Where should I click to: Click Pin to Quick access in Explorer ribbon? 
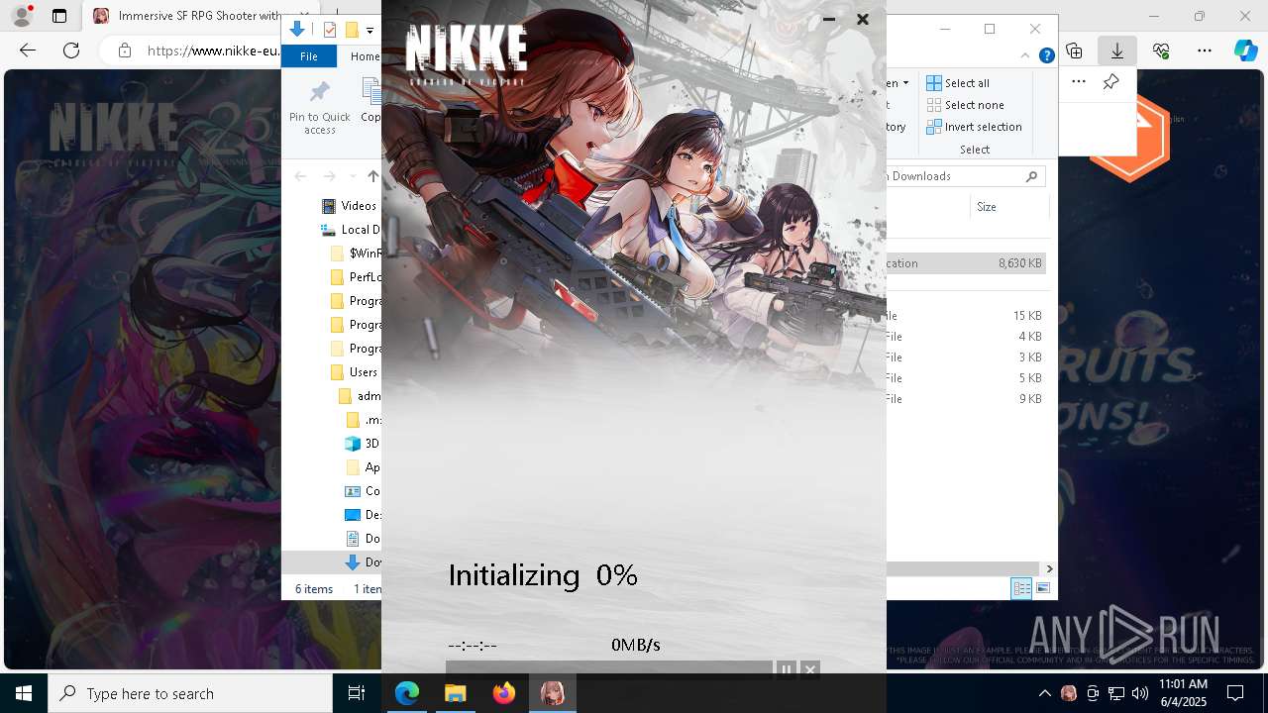(320, 108)
